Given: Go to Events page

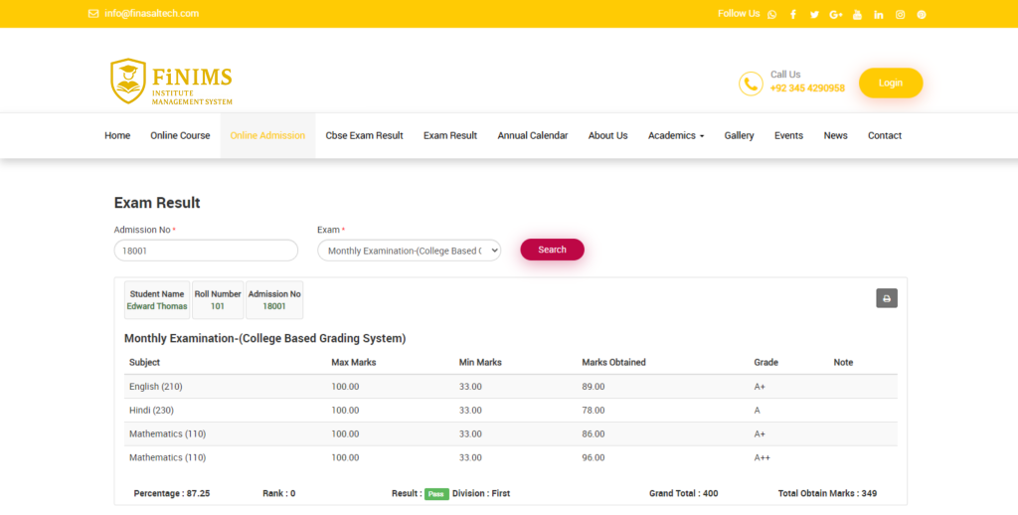Looking at the screenshot, I should point(788,136).
